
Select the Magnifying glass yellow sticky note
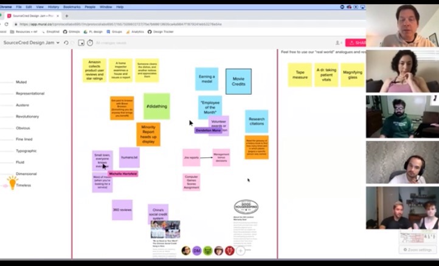coord(353,75)
